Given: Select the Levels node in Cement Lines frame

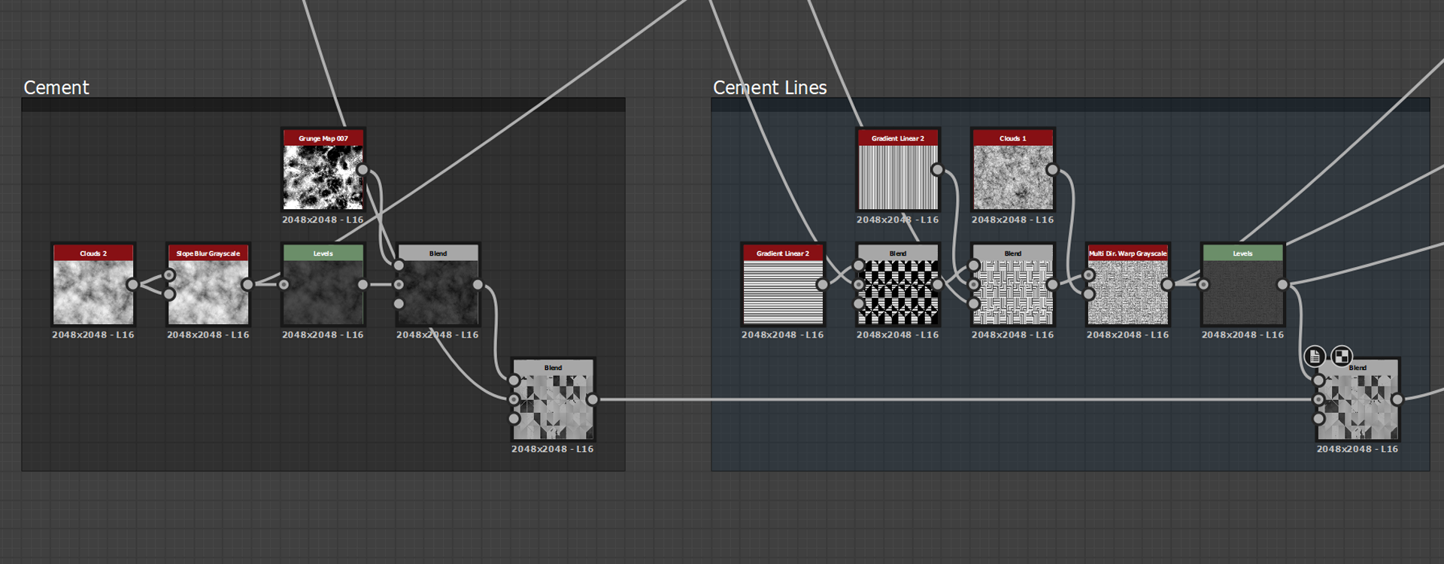Looking at the screenshot, I should [1242, 285].
